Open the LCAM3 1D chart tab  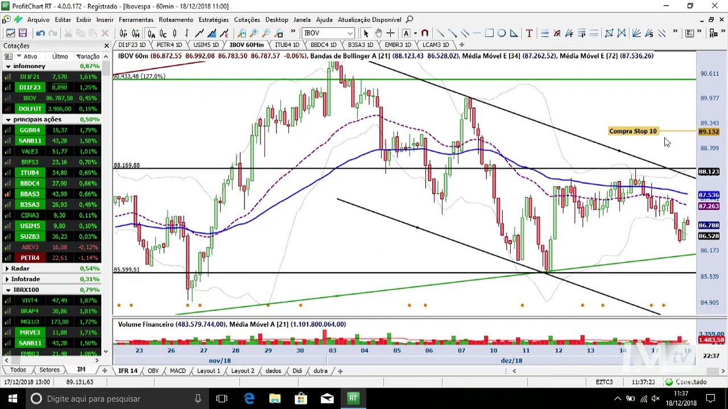tap(436, 45)
